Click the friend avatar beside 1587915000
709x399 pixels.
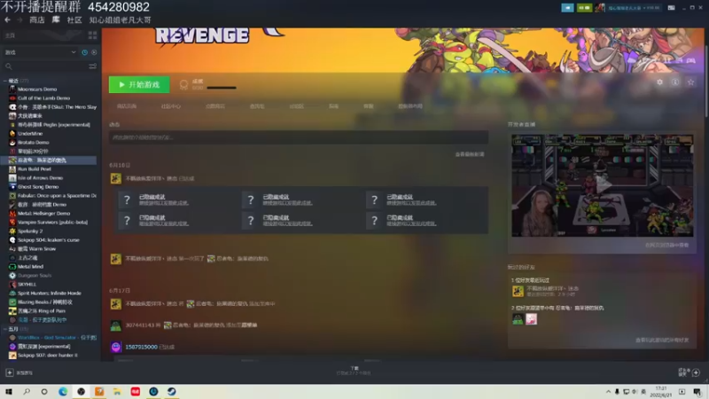point(116,347)
